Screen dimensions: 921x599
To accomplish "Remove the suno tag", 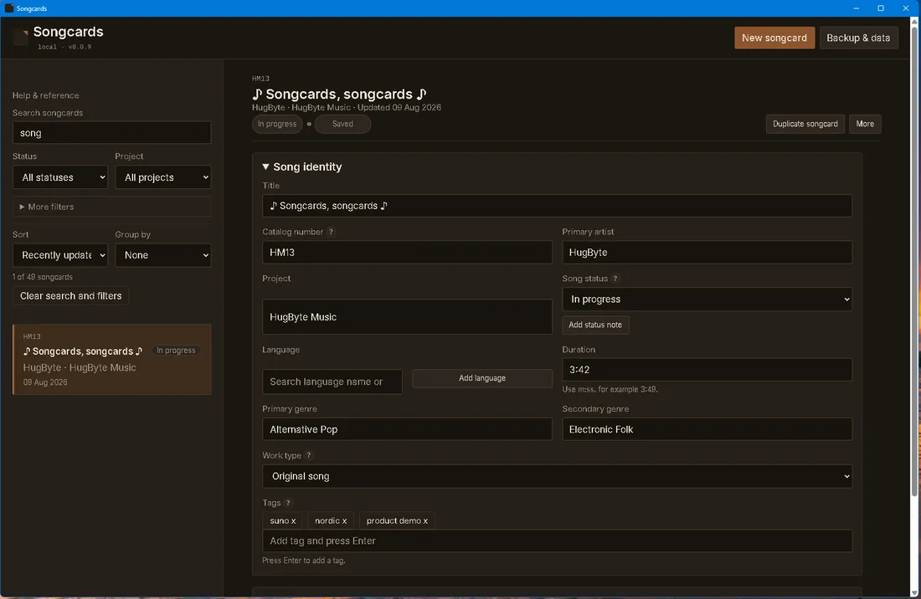I will (282, 520).
